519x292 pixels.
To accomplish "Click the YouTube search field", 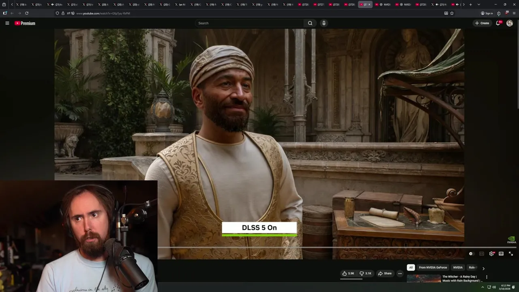I will point(250,23).
